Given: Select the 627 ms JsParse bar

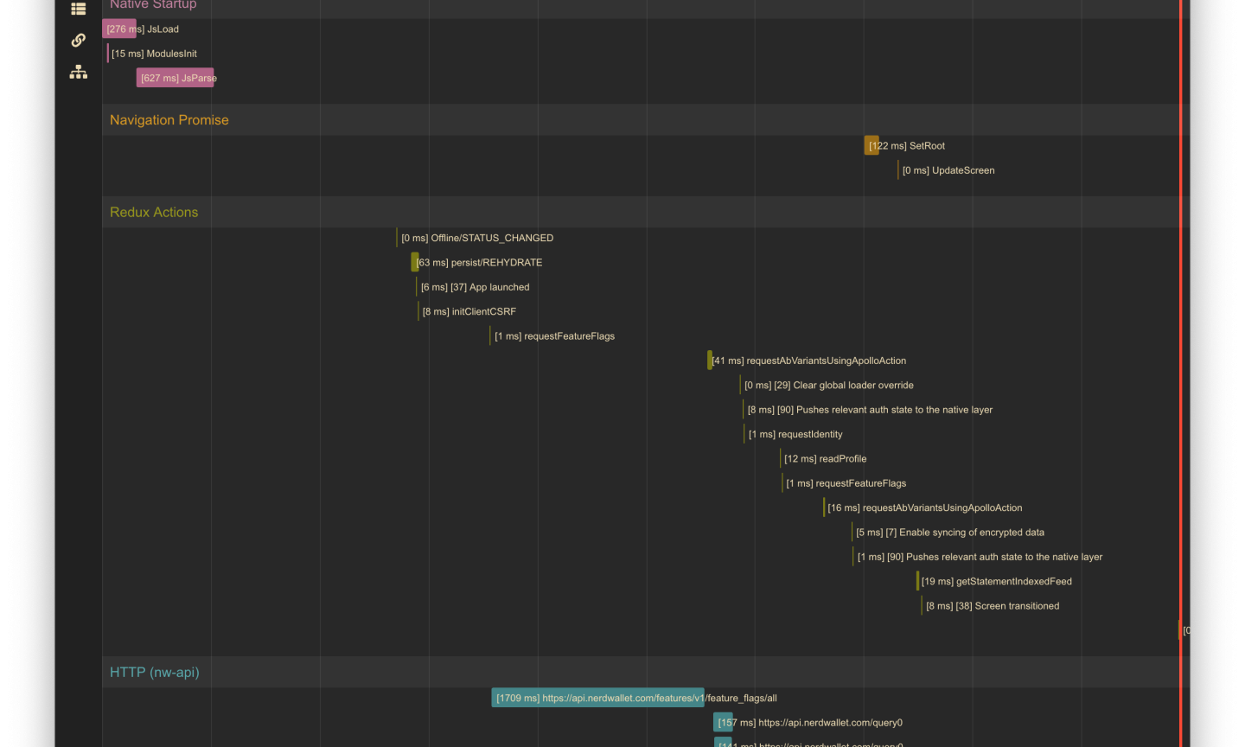Looking at the screenshot, I should 175,79.
